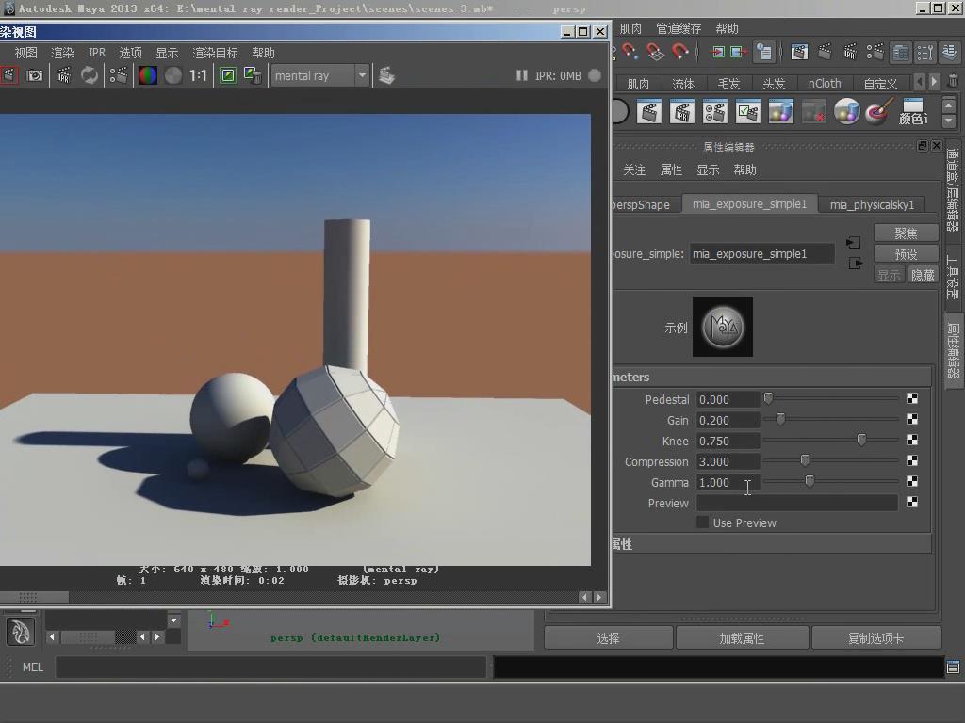Viewport: 965px width, 723px height.
Task: Click IPR render icon in main status line
Action: pyautogui.click(x=850, y=52)
